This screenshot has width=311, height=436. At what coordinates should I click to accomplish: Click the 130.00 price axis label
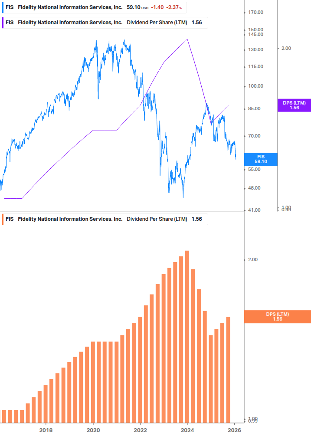255,49
